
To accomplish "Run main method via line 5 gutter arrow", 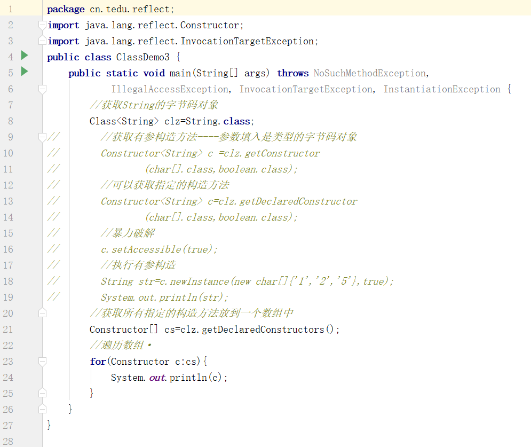I will click(x=25, y=71).
